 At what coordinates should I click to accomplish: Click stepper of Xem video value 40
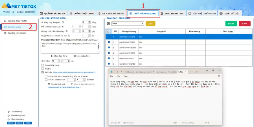[59, 61]
